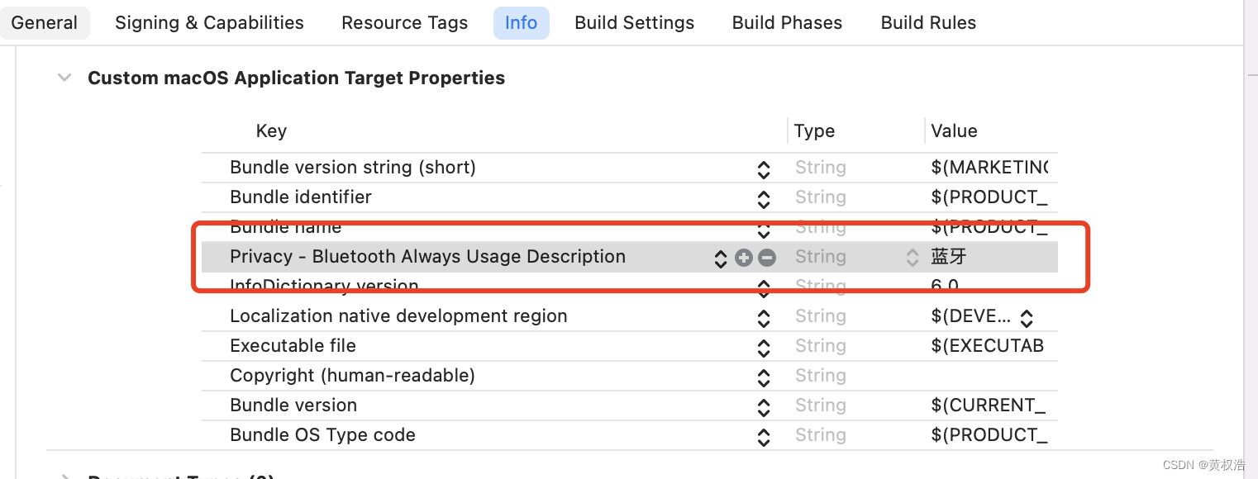The width and height of the screenshot is (1258, 479).
Task: Open value popup for Localization native development region
Action: click(x=1027, y=318)
